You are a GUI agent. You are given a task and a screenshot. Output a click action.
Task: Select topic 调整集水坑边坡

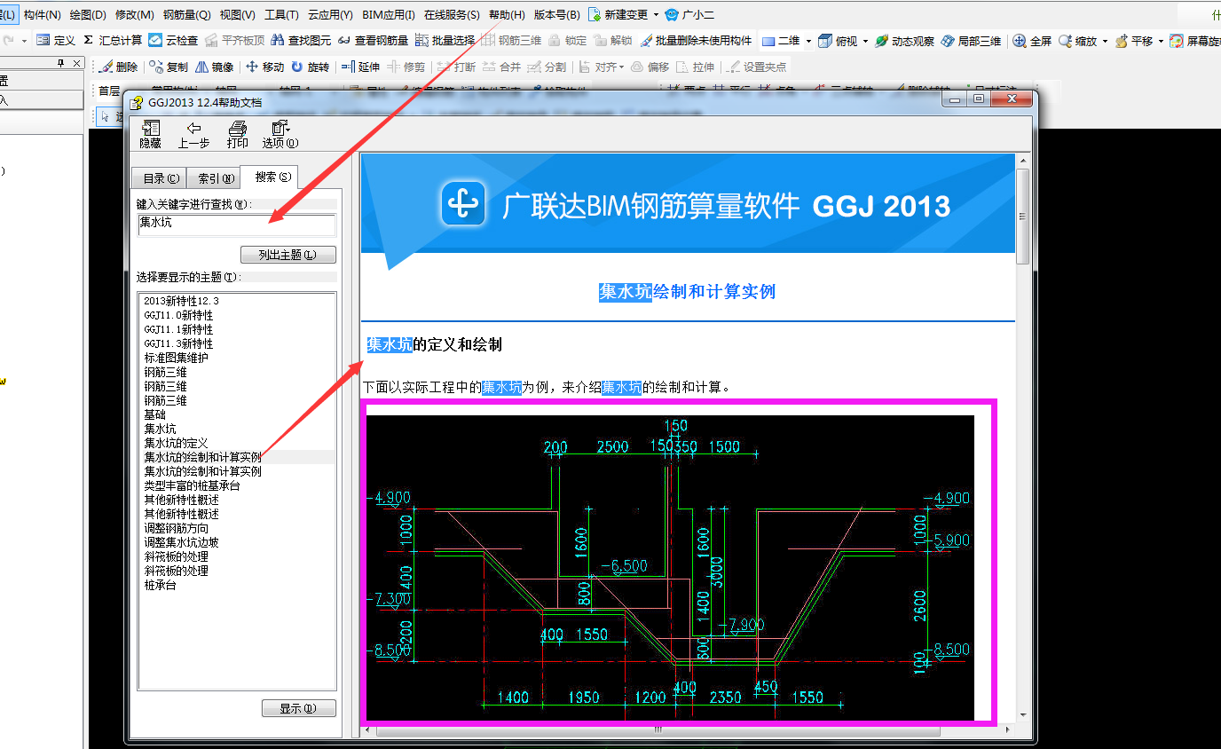tap(181, 542)
